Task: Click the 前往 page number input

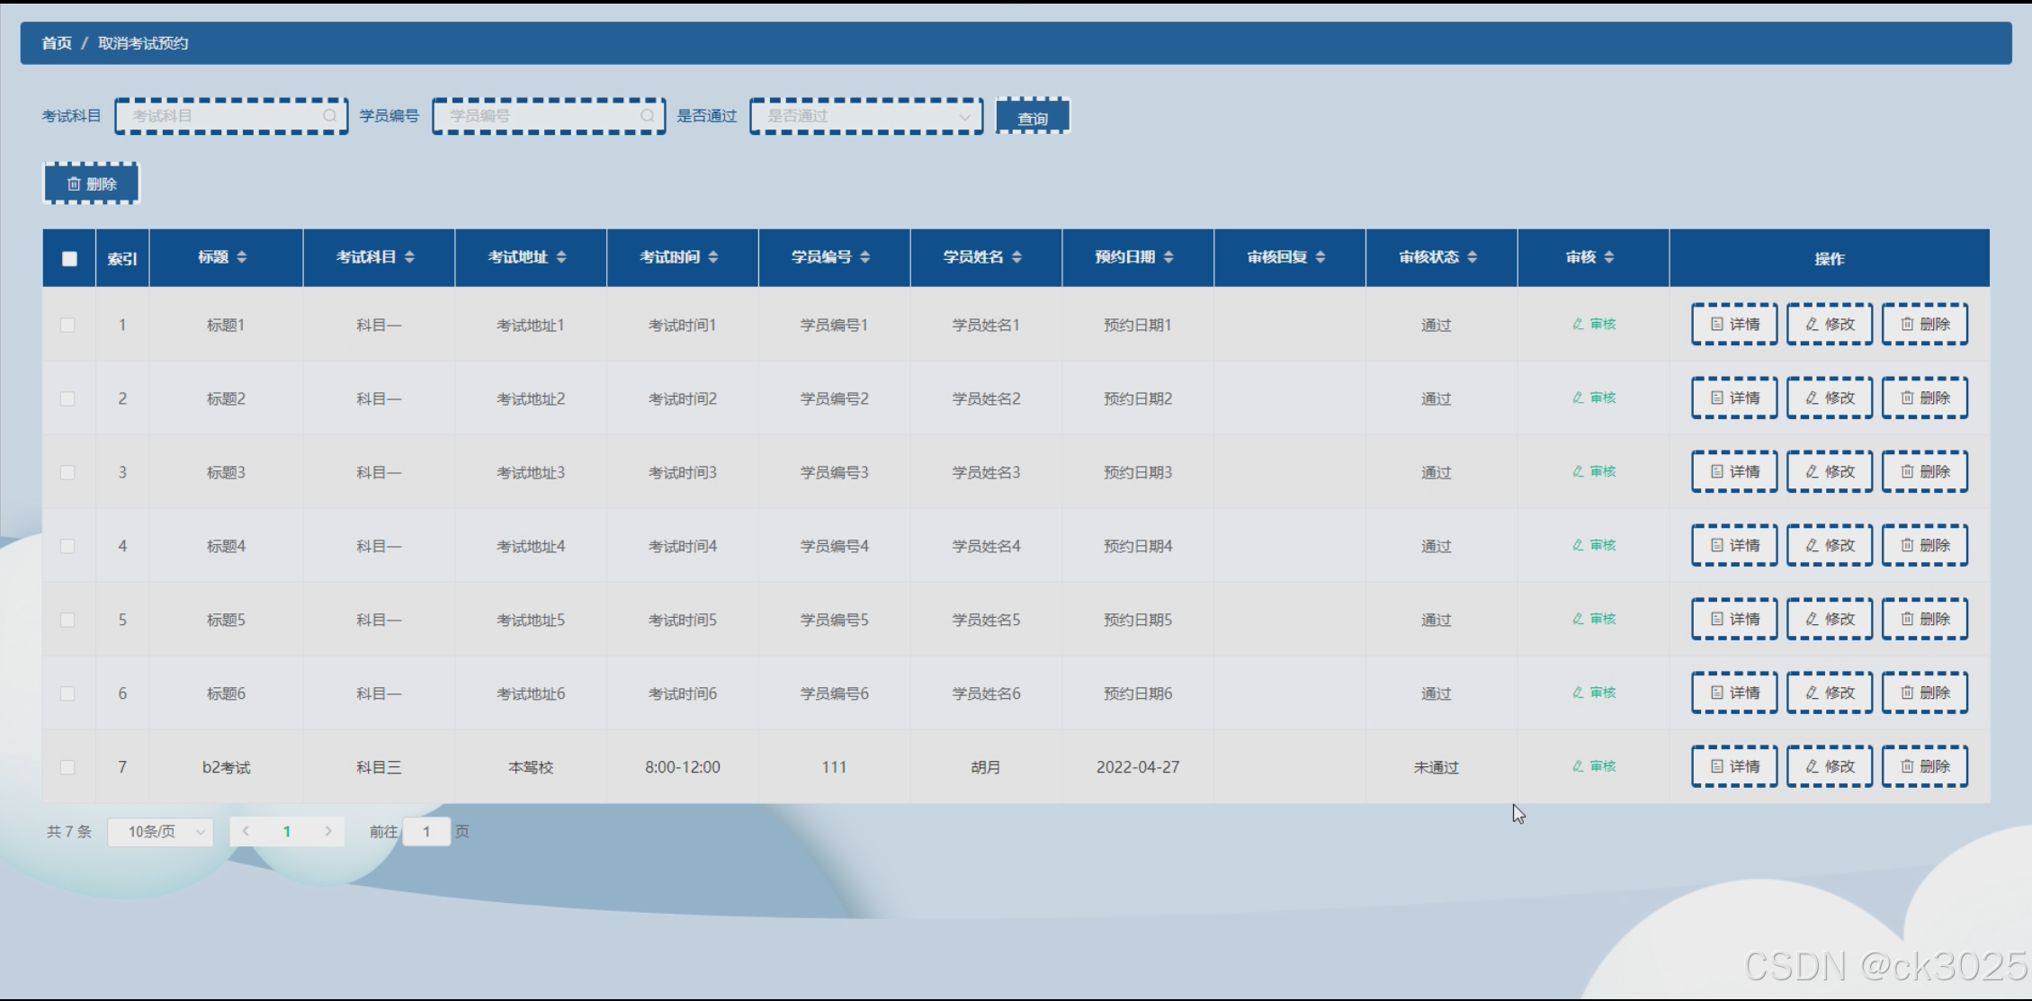Action: point(426,832)
